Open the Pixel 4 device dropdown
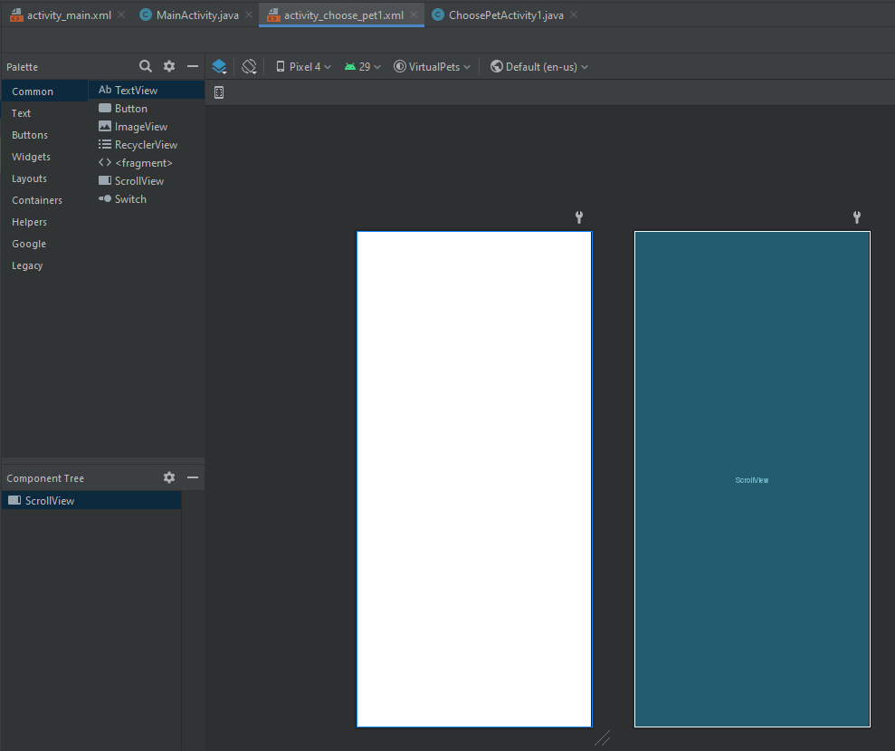This screenshot has width=895, height=751. tap(303, 66)
